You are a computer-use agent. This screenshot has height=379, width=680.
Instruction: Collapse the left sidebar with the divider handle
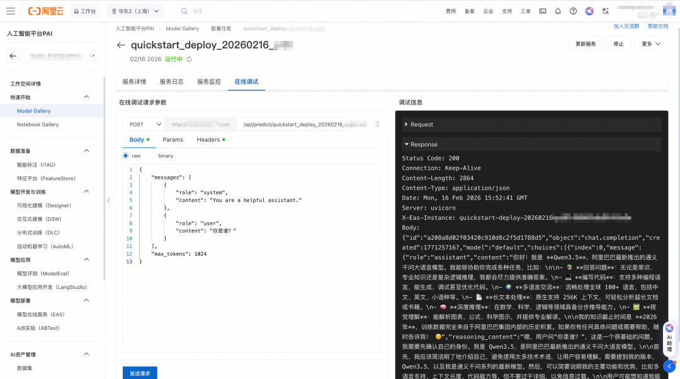point(108,200)
